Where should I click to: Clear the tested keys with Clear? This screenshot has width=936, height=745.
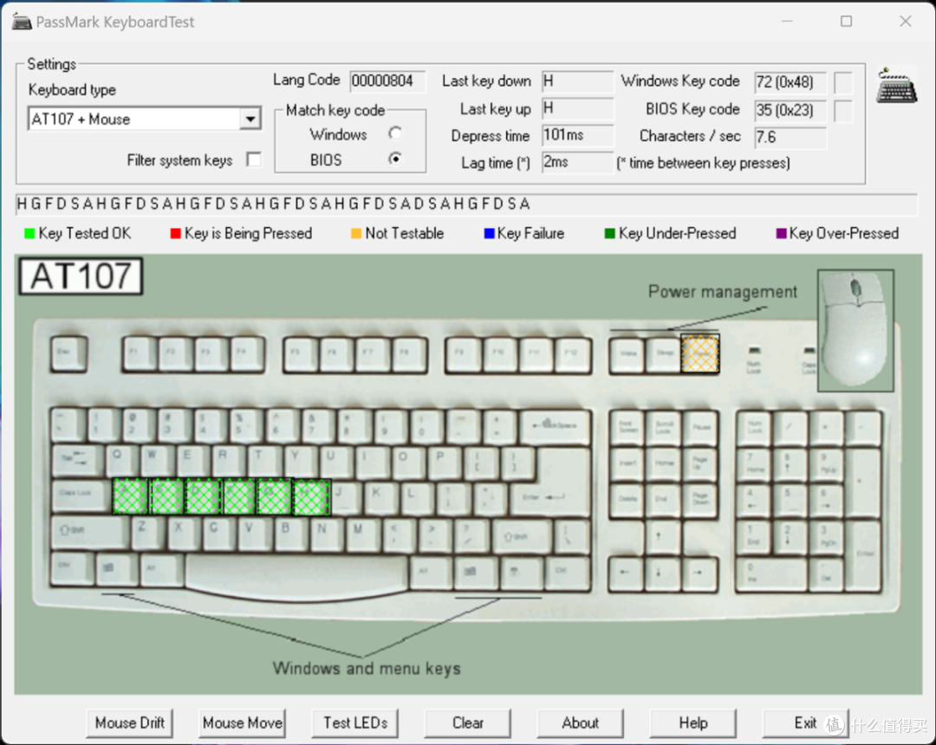point(467,722)
